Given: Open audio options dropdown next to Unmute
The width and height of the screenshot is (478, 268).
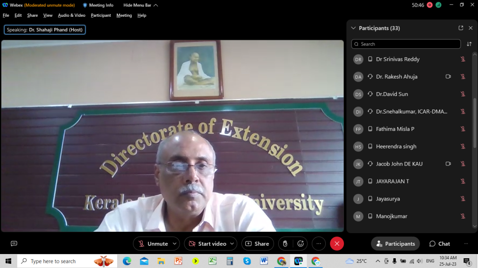Looking at the screenshot, I should 175,244.
